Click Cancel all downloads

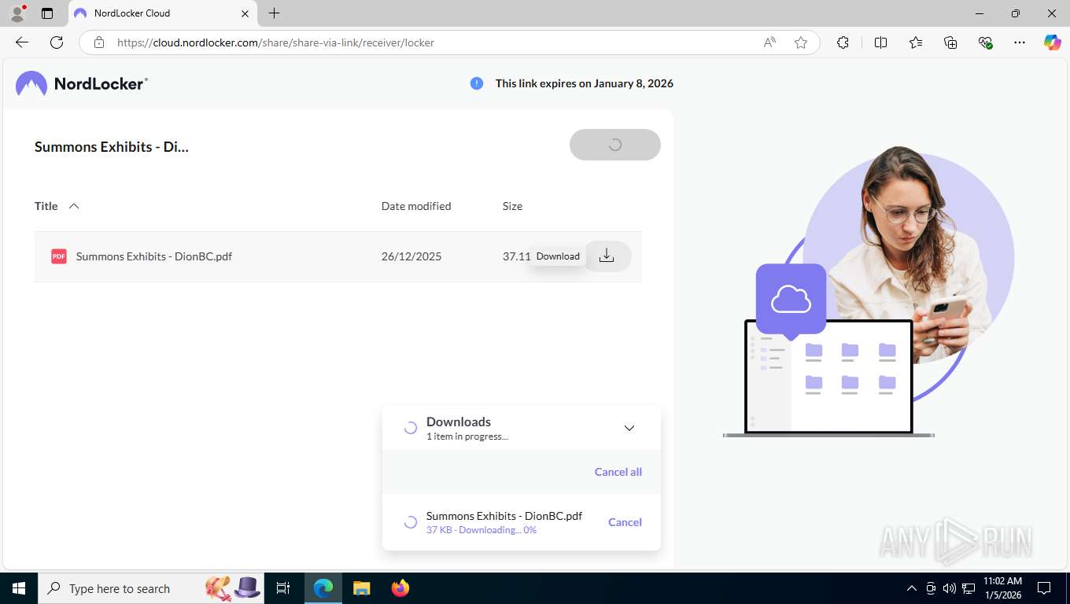tap(618, 472)
